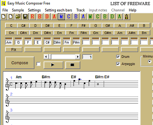
Task: Open the Sample menu
Action: tap(18, 10)
